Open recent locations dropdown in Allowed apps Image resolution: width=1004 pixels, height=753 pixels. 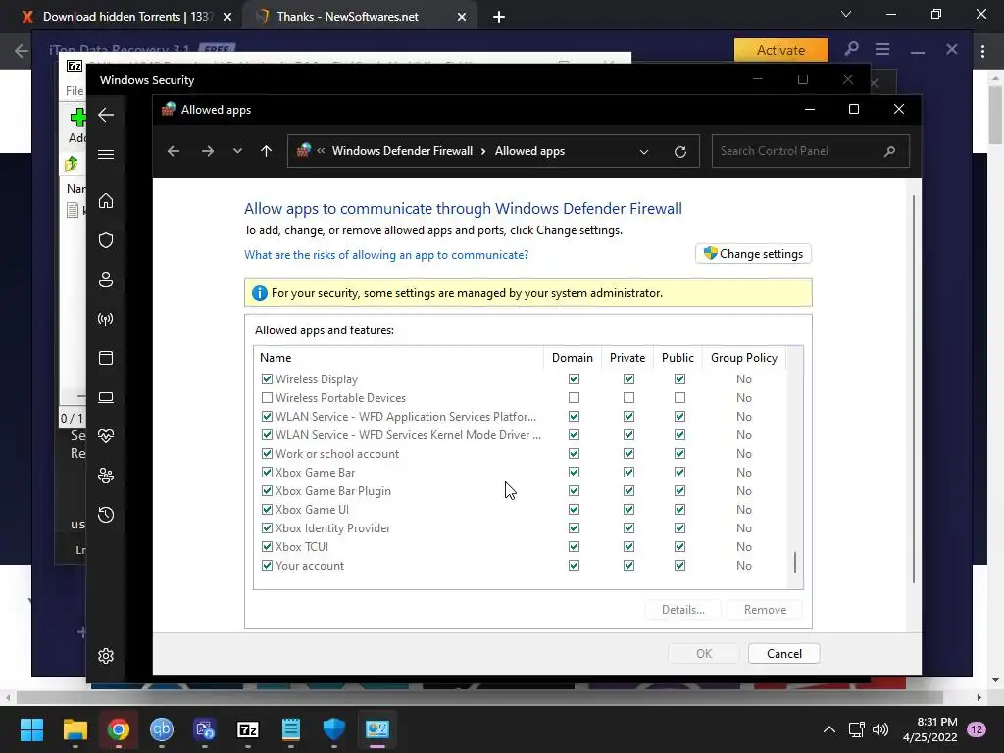pyautogui.click(x=237, y=151)
